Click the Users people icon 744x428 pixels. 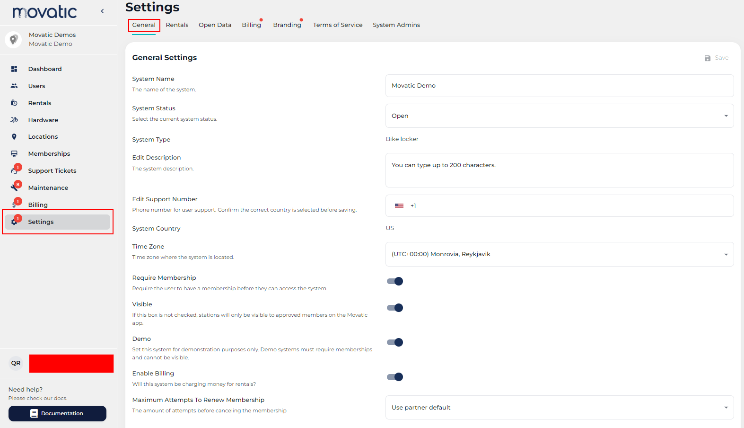[x=14, y=86]
